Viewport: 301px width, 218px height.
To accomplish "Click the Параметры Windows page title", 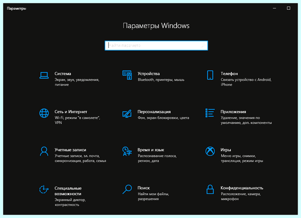I will pyautogui.click(x=156, y=26).
